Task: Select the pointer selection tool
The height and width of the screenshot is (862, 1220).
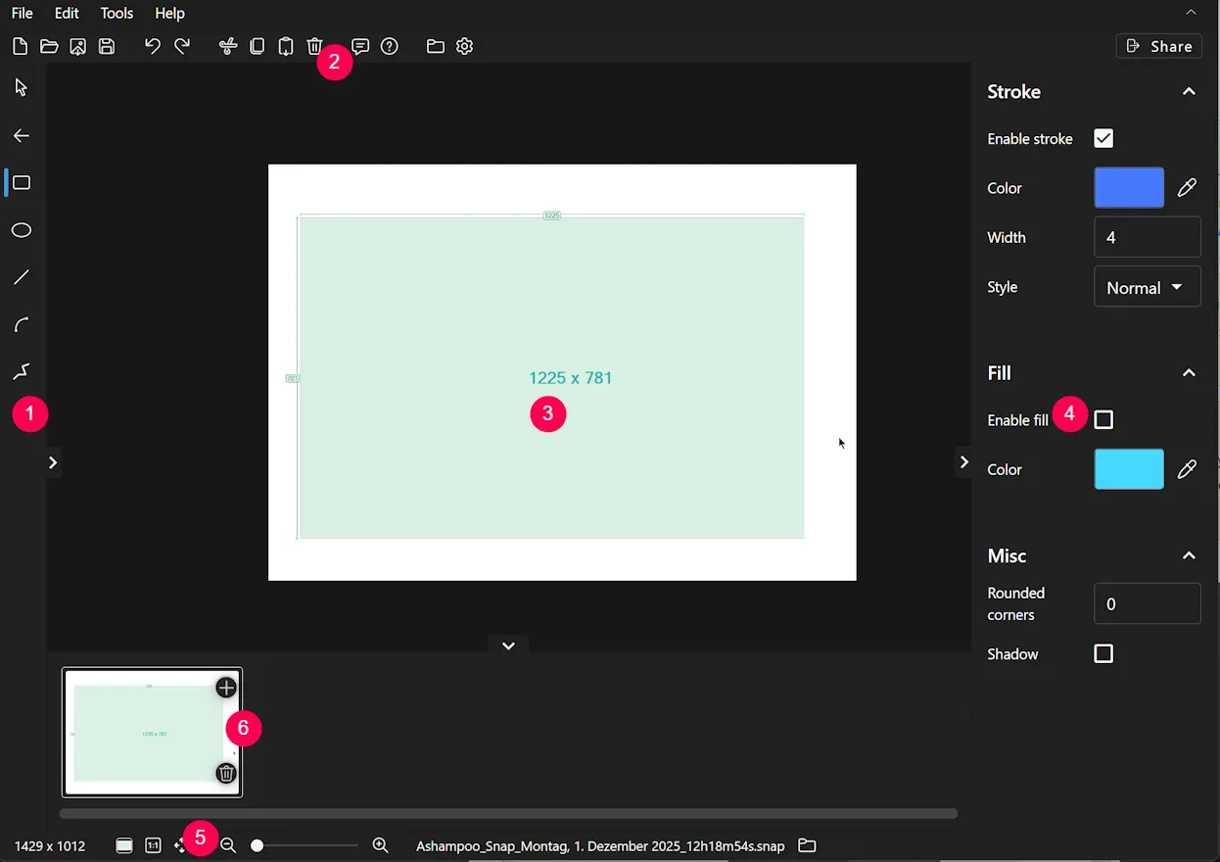Action: 22,88
